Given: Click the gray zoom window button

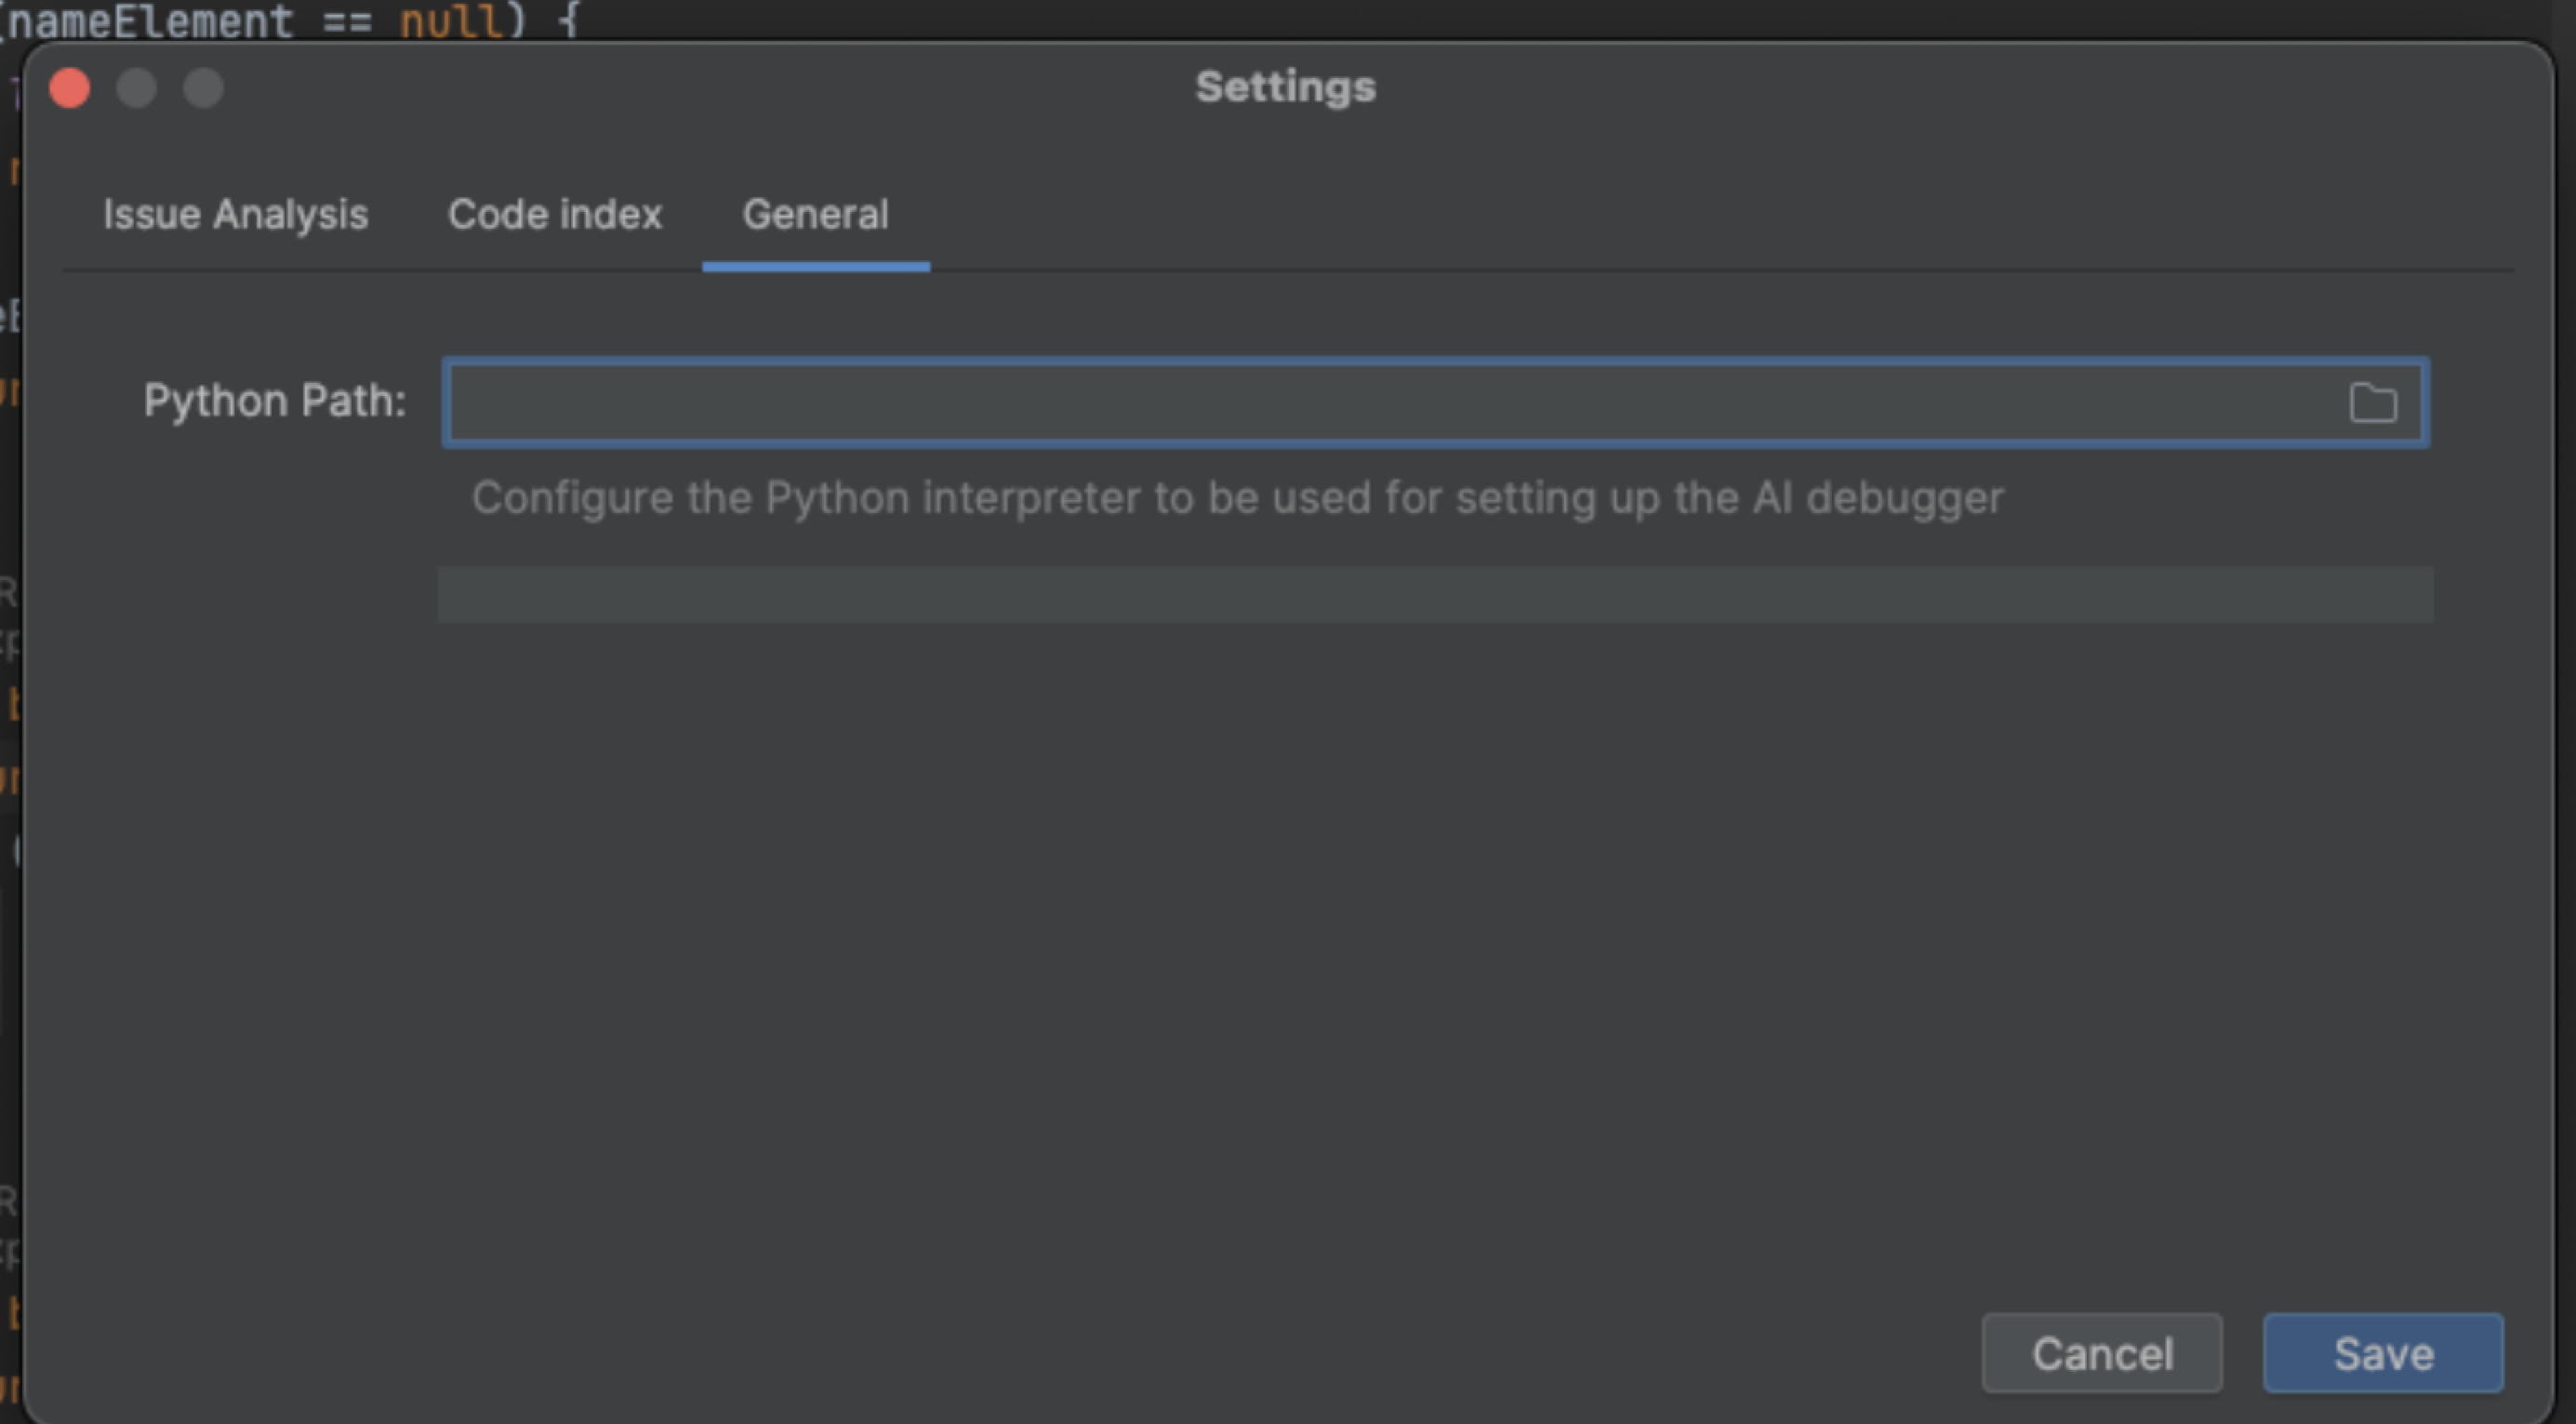Looking at the screenshot, I should click(x=204, y=88).
